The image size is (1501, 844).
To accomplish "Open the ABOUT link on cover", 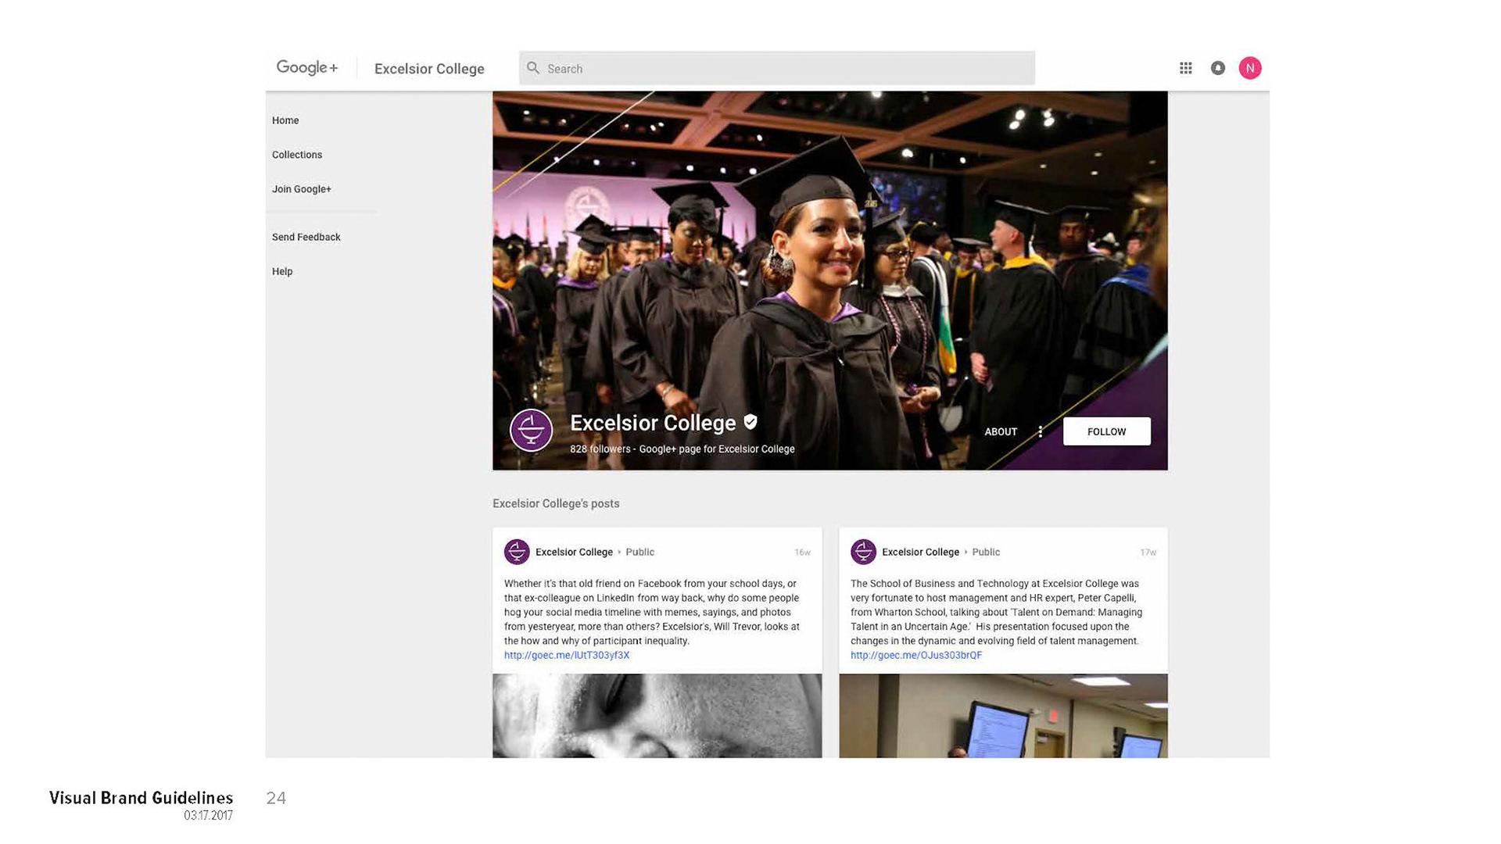I will (x=1000, y=431).
